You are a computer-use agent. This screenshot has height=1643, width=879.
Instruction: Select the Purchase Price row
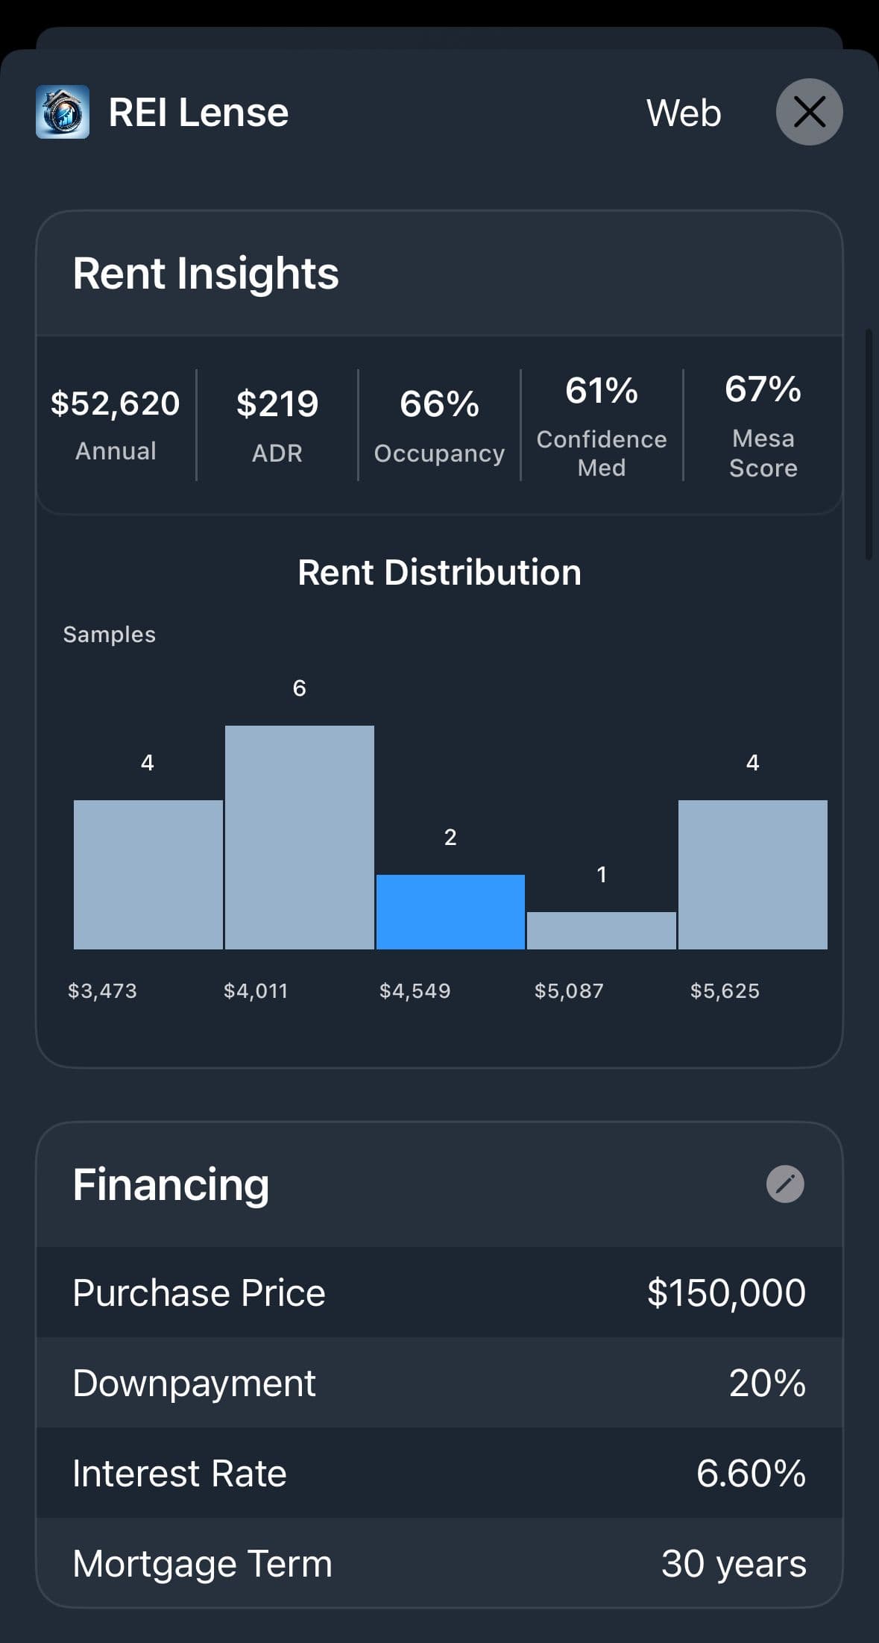point(439,1292)
